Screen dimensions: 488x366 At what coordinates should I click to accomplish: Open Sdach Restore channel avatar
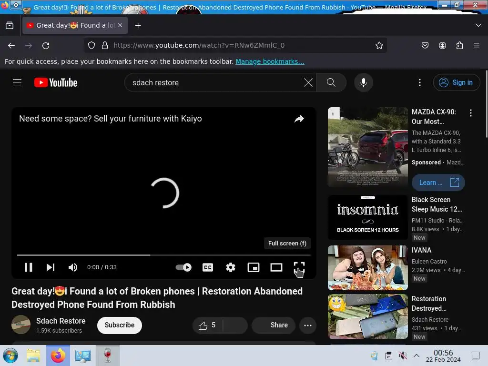21,325
